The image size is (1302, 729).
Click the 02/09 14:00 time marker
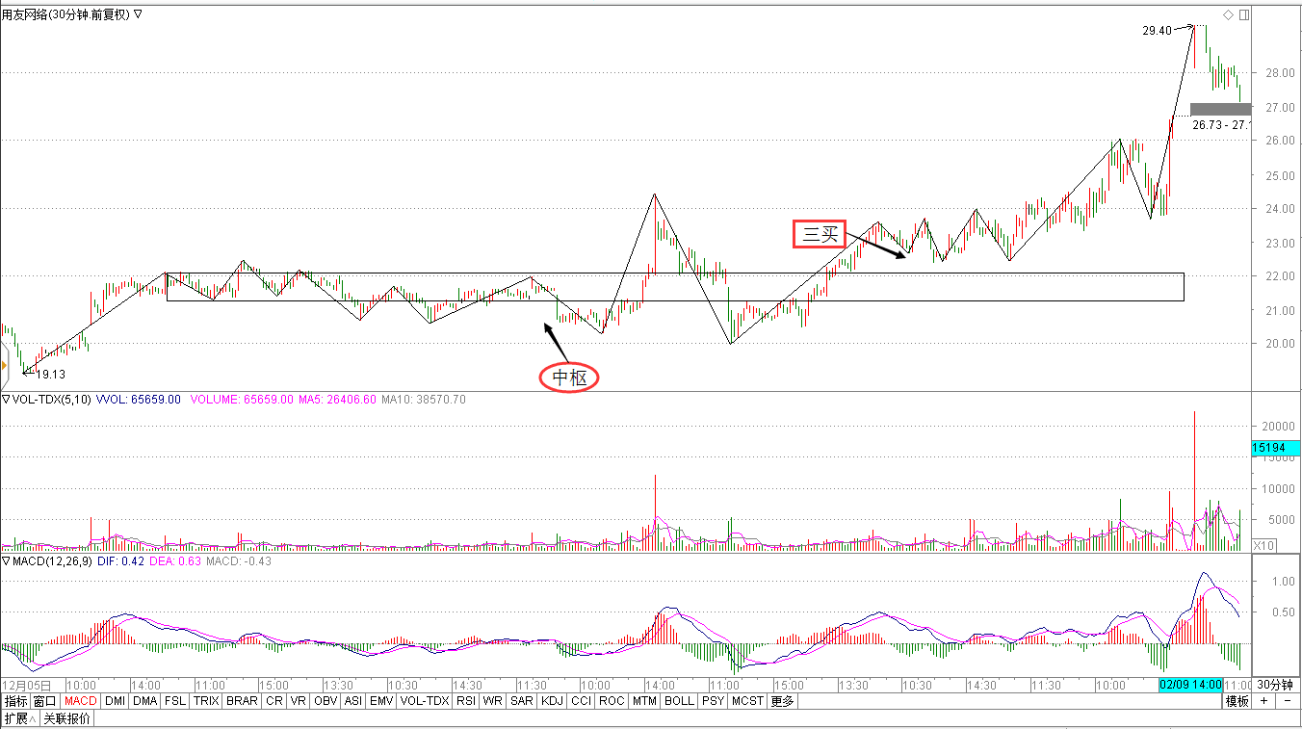click(x=1190, y=685)
